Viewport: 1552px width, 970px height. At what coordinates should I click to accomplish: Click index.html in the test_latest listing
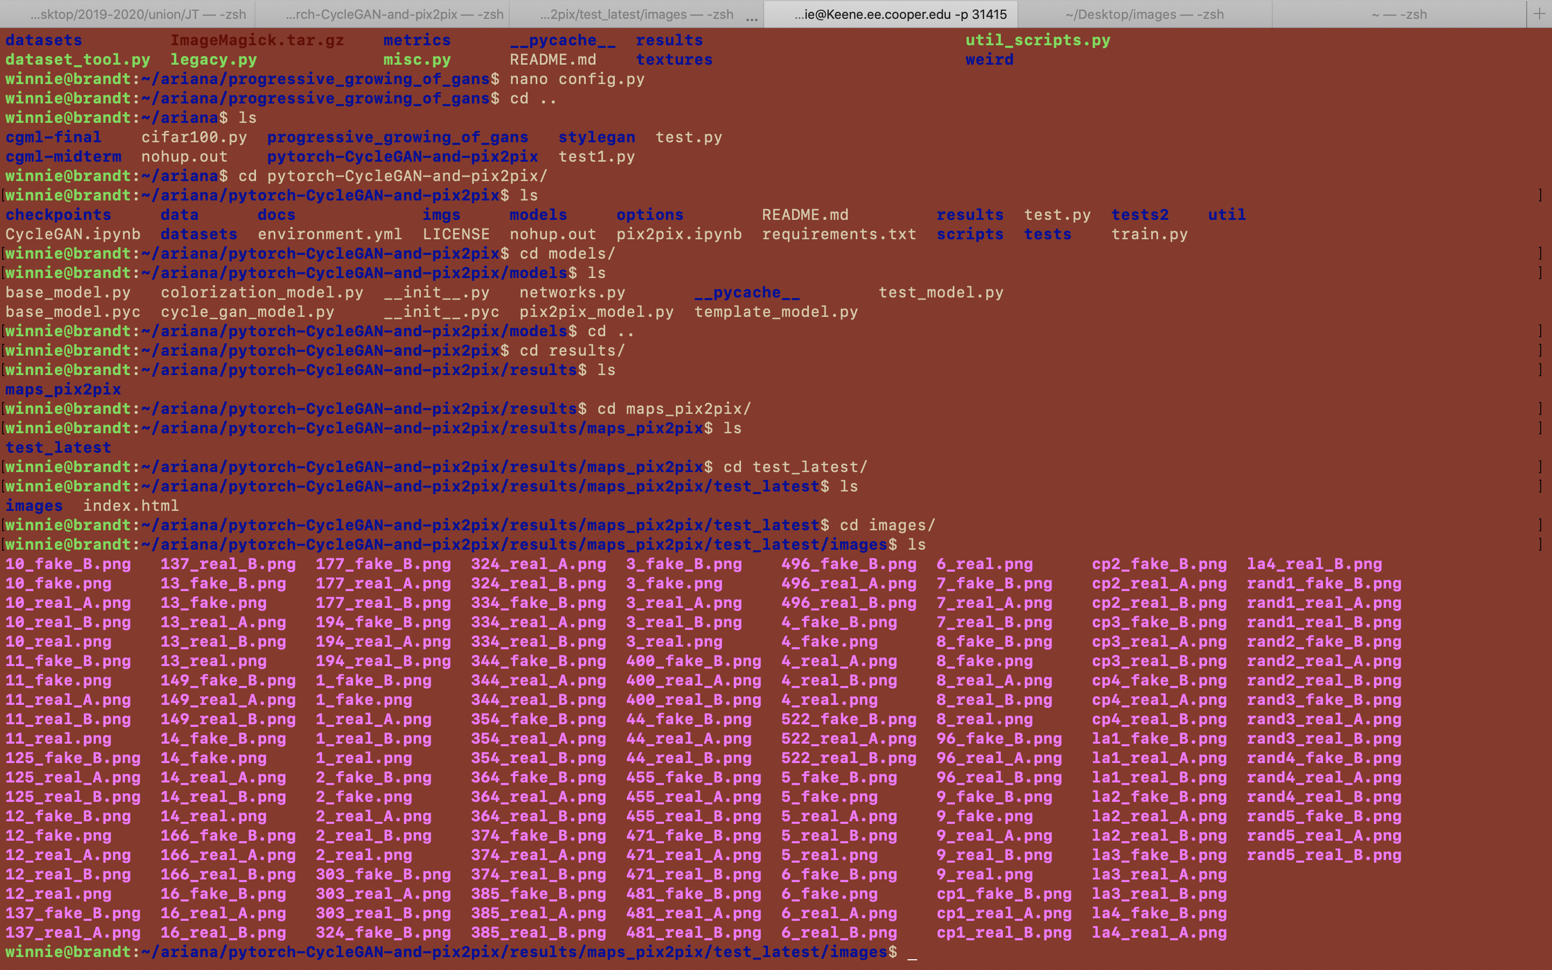[131, 505]
